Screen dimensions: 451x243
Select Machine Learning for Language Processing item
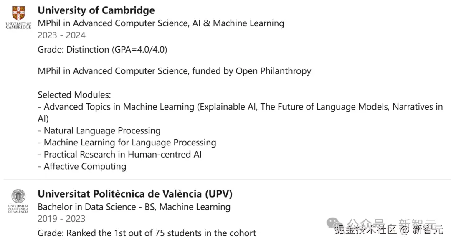point(129,143)
